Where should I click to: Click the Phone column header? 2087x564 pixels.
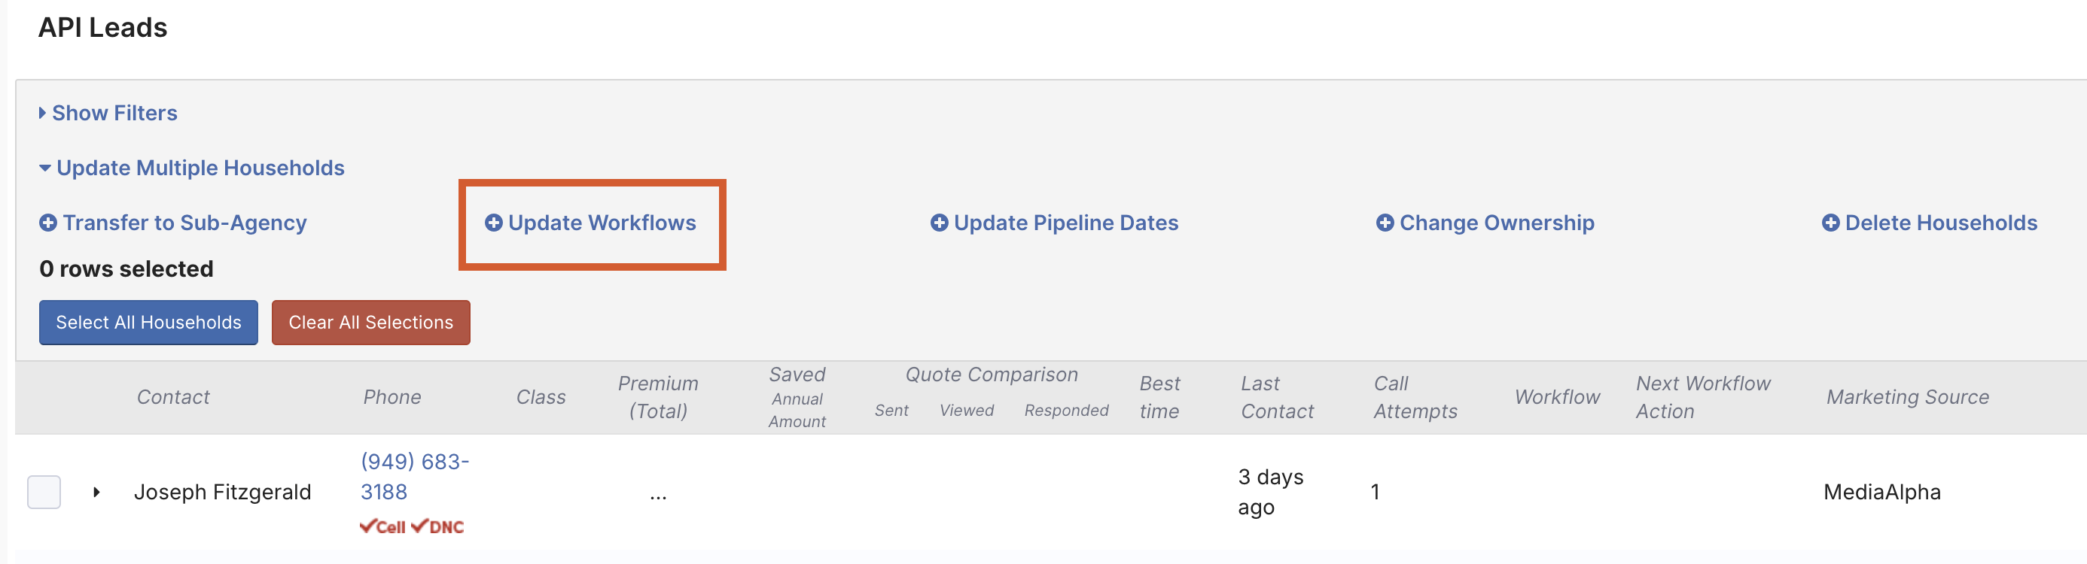click(x=392, y=397)
